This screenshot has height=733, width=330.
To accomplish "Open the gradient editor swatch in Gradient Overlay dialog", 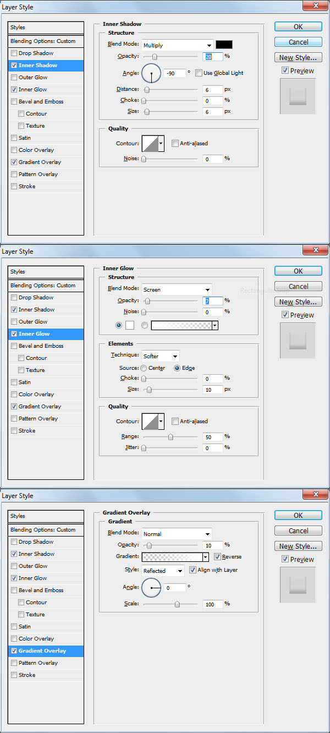I will pyautogui.click(x=172, y=557).
